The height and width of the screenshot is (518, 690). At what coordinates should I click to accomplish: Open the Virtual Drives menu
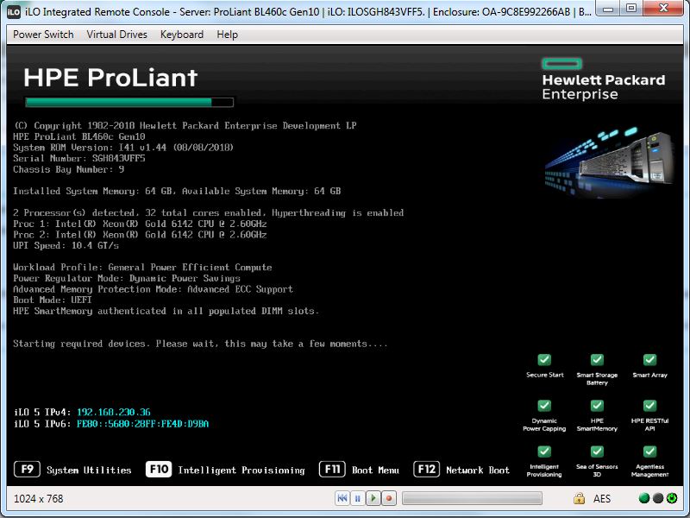(116, 35)
